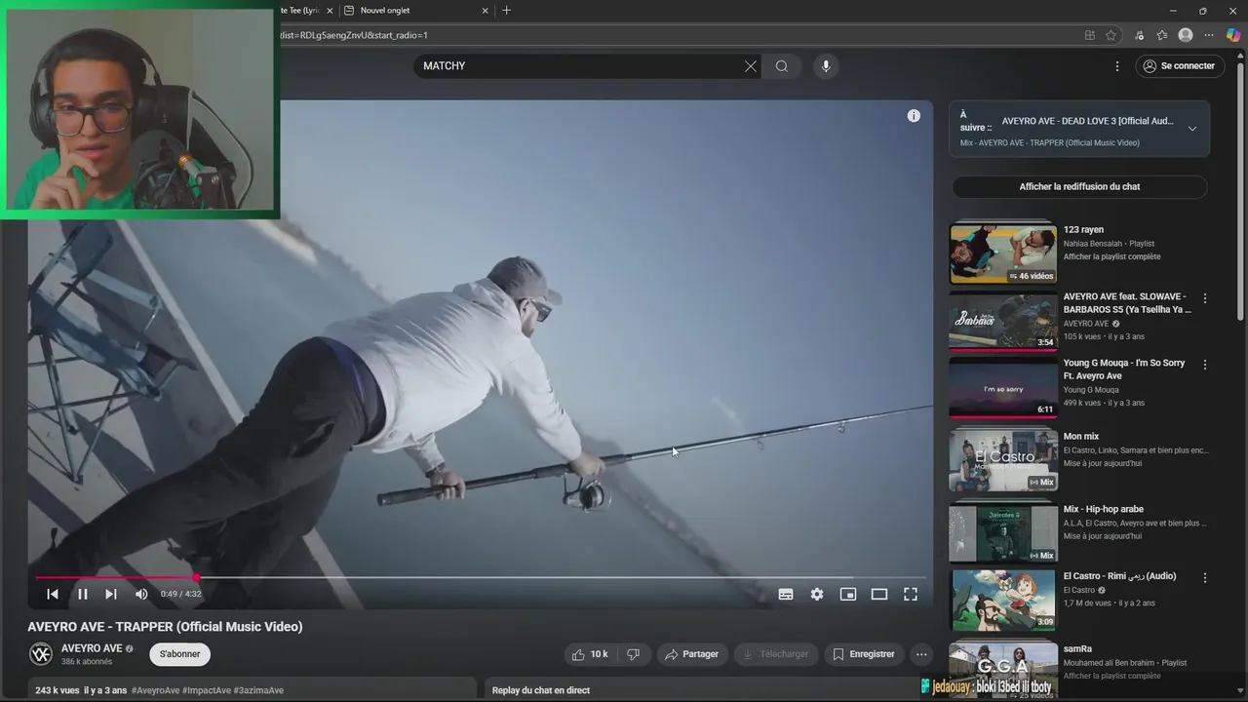
Task: Open more actions below video
Action: point(921,654)
